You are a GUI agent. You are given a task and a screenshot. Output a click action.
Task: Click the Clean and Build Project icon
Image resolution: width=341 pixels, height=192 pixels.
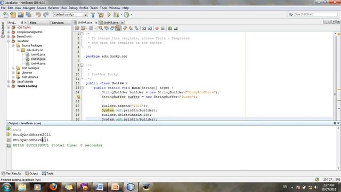tap(101, 14)
